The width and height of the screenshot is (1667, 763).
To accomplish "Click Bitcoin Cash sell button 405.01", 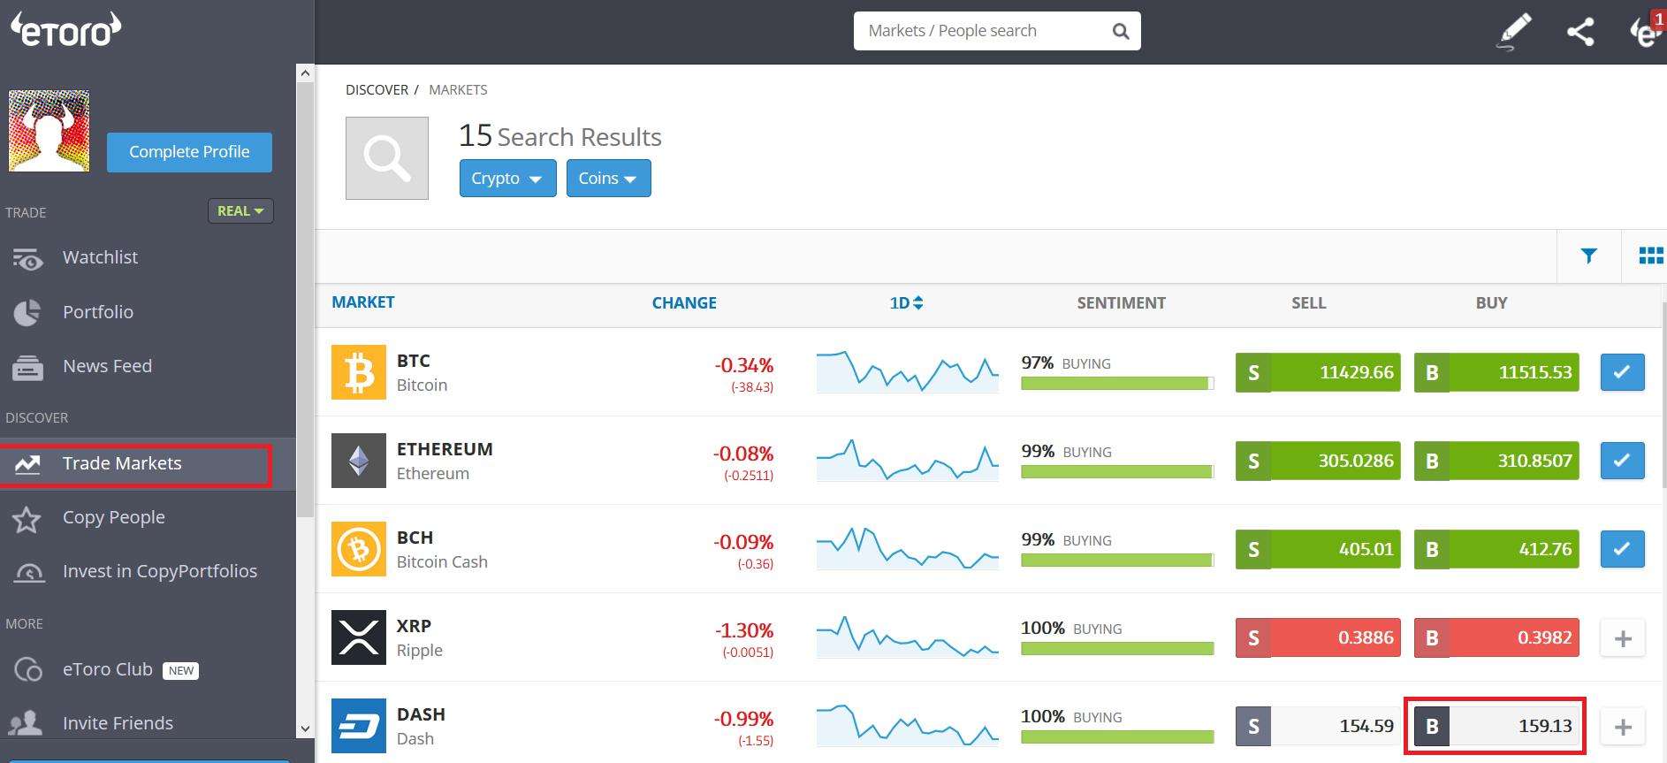I will point(1318,549).
